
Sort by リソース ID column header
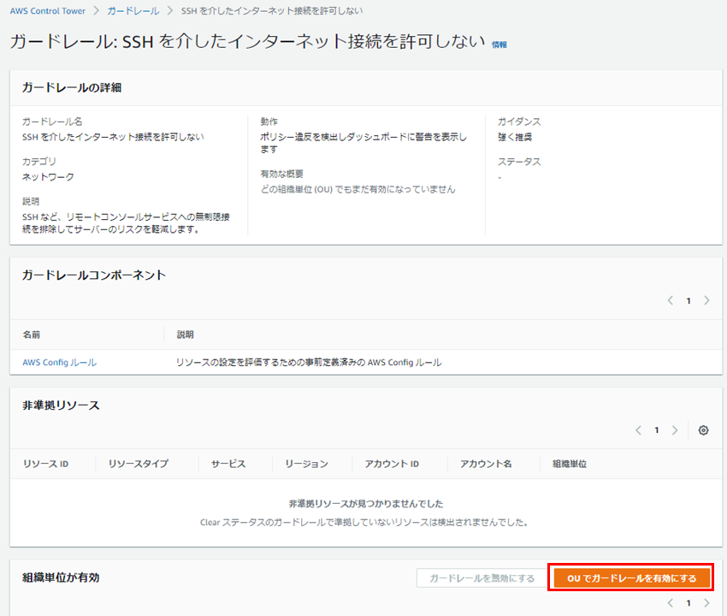coord(46,464)
